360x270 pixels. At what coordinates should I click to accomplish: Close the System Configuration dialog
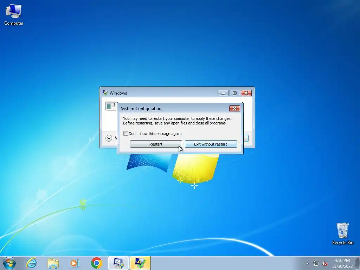coord(234,108)
